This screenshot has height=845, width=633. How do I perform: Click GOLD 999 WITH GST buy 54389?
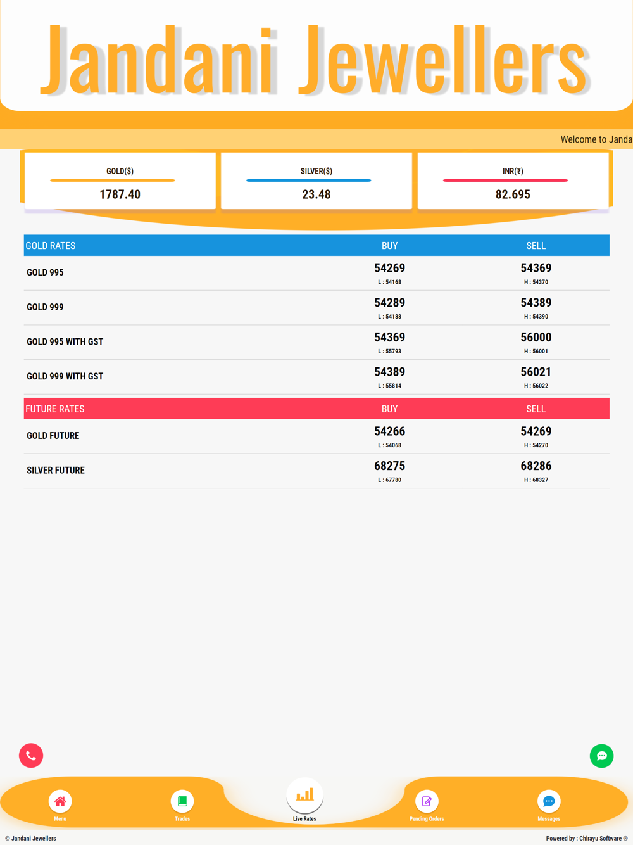[389, 372]
